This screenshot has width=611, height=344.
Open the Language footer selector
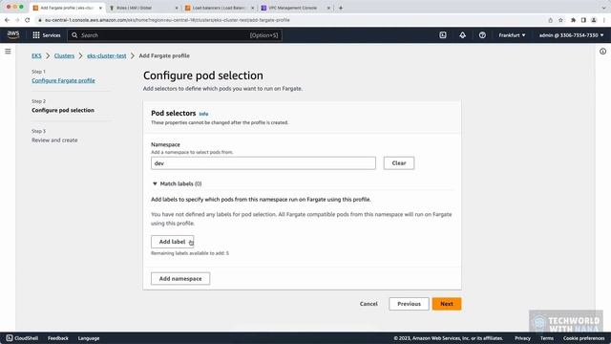(x=89, y=338)
